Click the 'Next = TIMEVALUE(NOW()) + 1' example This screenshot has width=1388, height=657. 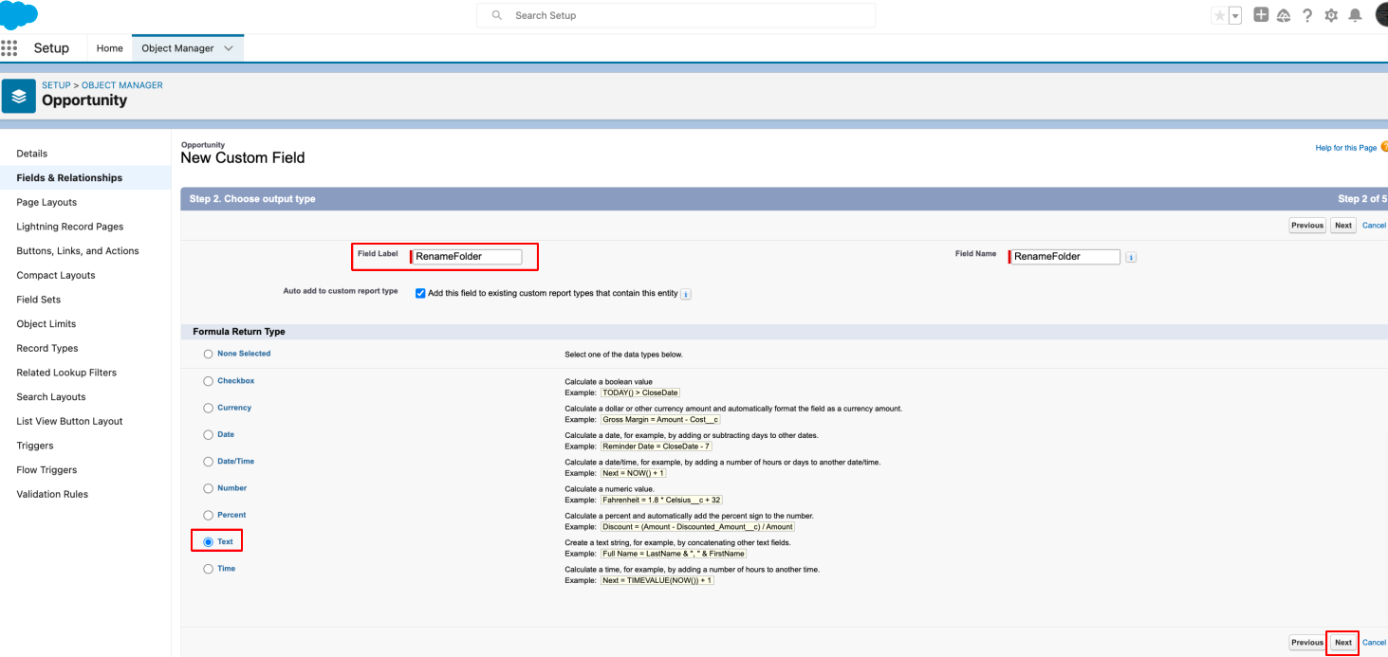pos(657,580)
